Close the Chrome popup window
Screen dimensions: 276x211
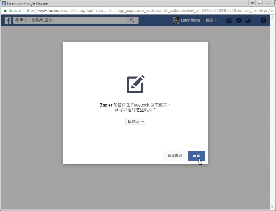click(268, 2)
